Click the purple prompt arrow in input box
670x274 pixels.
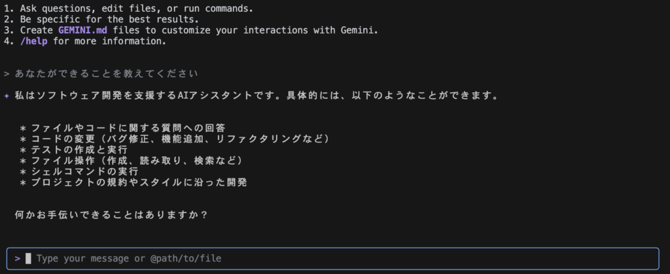[x=18, y=258]
